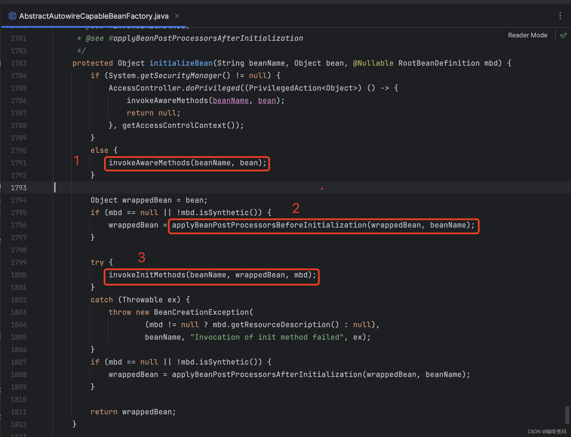Click the underlined beanName parameter on line 1786

point(231,100)
